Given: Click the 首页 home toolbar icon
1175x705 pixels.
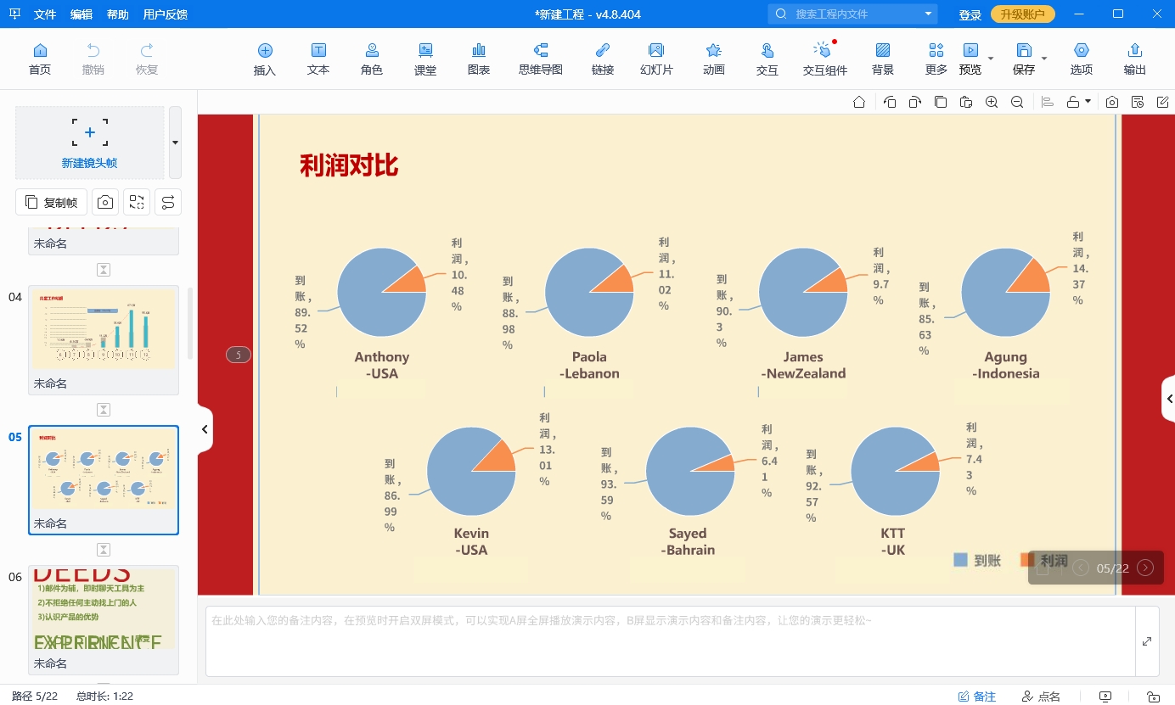Looking at the screenshot, I should click(x=40, y=59).
